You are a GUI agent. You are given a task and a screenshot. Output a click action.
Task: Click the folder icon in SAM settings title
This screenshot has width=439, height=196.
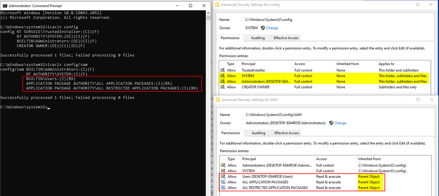(x=219, y=100)
